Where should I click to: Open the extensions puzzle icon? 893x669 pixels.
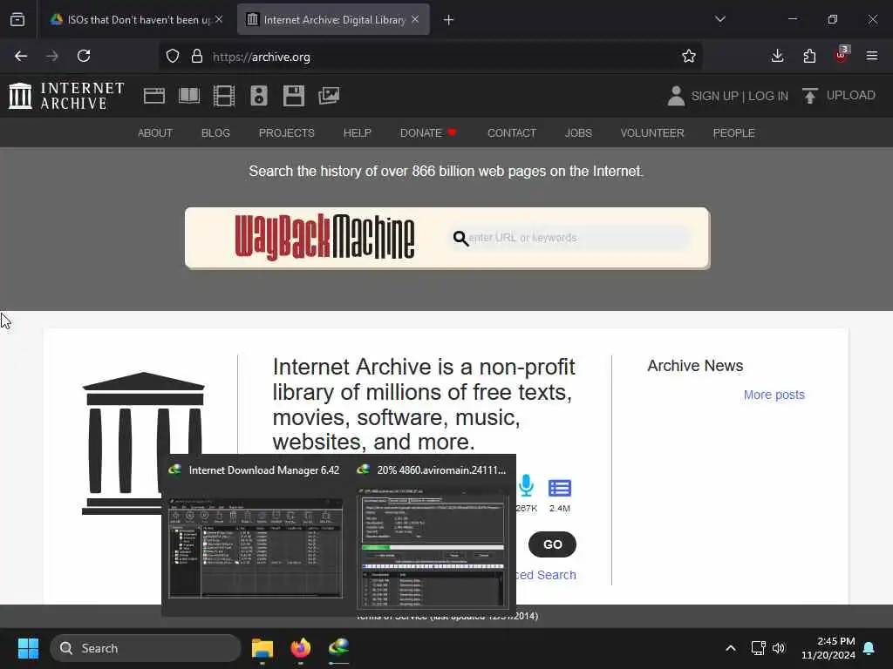pos(809,57)
